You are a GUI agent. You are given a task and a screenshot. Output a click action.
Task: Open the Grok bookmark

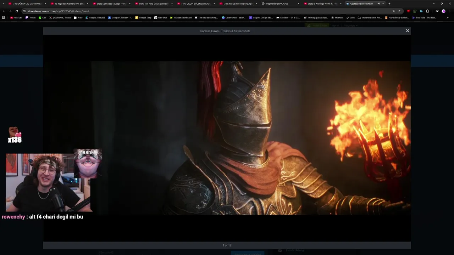(x=350, y=18)
